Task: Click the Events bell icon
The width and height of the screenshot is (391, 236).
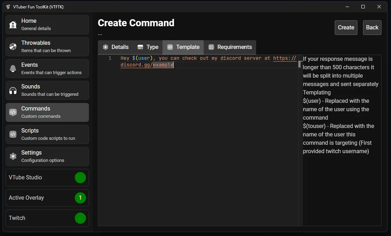Action: pyautogui.click(x=13, y=69)
